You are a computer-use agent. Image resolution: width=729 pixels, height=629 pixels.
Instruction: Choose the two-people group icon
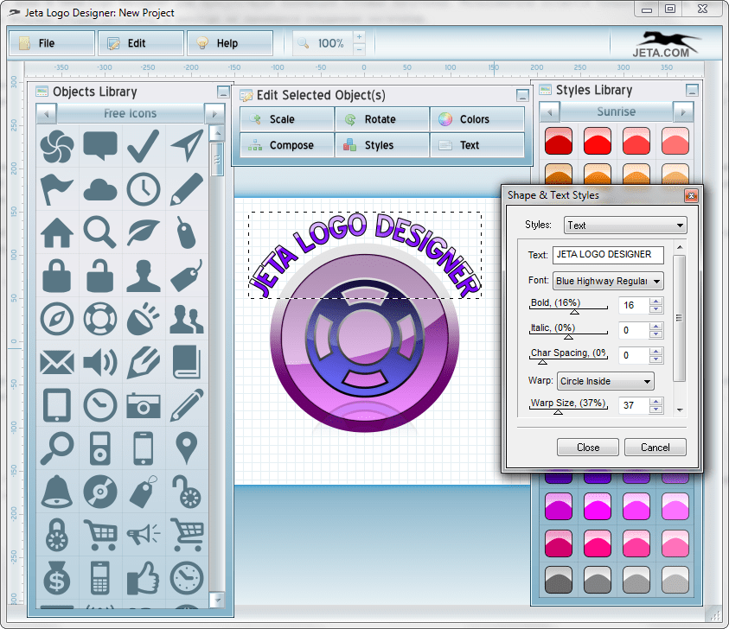[x=187, y=319]
